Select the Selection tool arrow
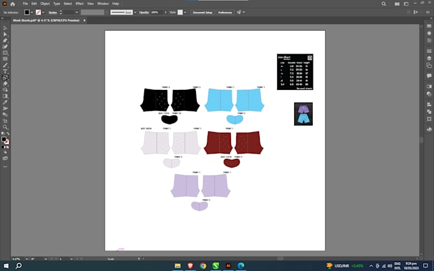This screenshot has height=271, width=434. (x=5, y=28)
